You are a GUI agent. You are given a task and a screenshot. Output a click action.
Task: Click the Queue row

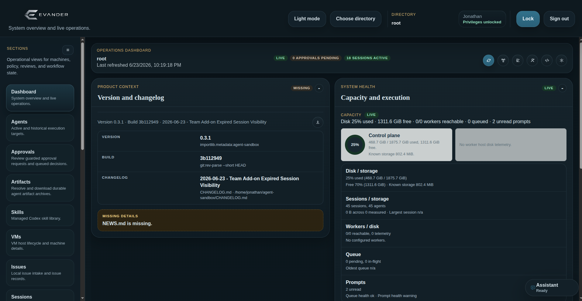click(453, 261)
